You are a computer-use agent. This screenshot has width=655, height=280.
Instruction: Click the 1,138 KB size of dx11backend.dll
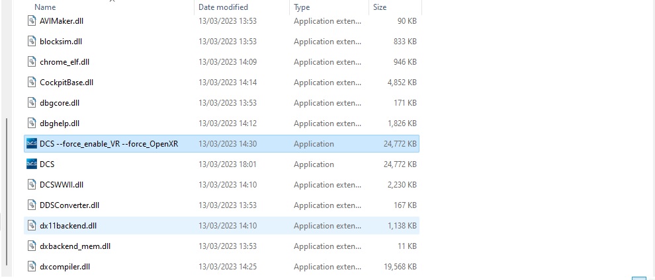402,225
